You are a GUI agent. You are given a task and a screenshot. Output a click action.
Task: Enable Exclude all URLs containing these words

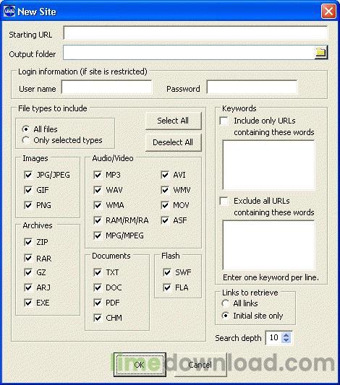click(224, 201)
